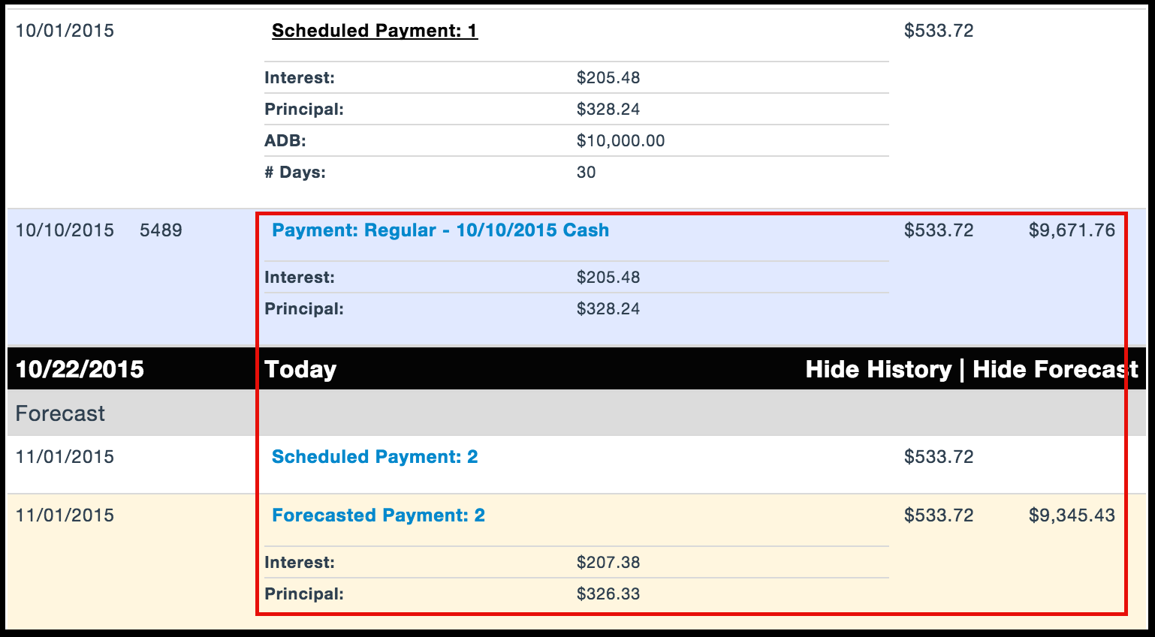1155x637 pixels.
Task: Click Hide Forecast link
Action: pyautogui.click(x=1055, y=369)
